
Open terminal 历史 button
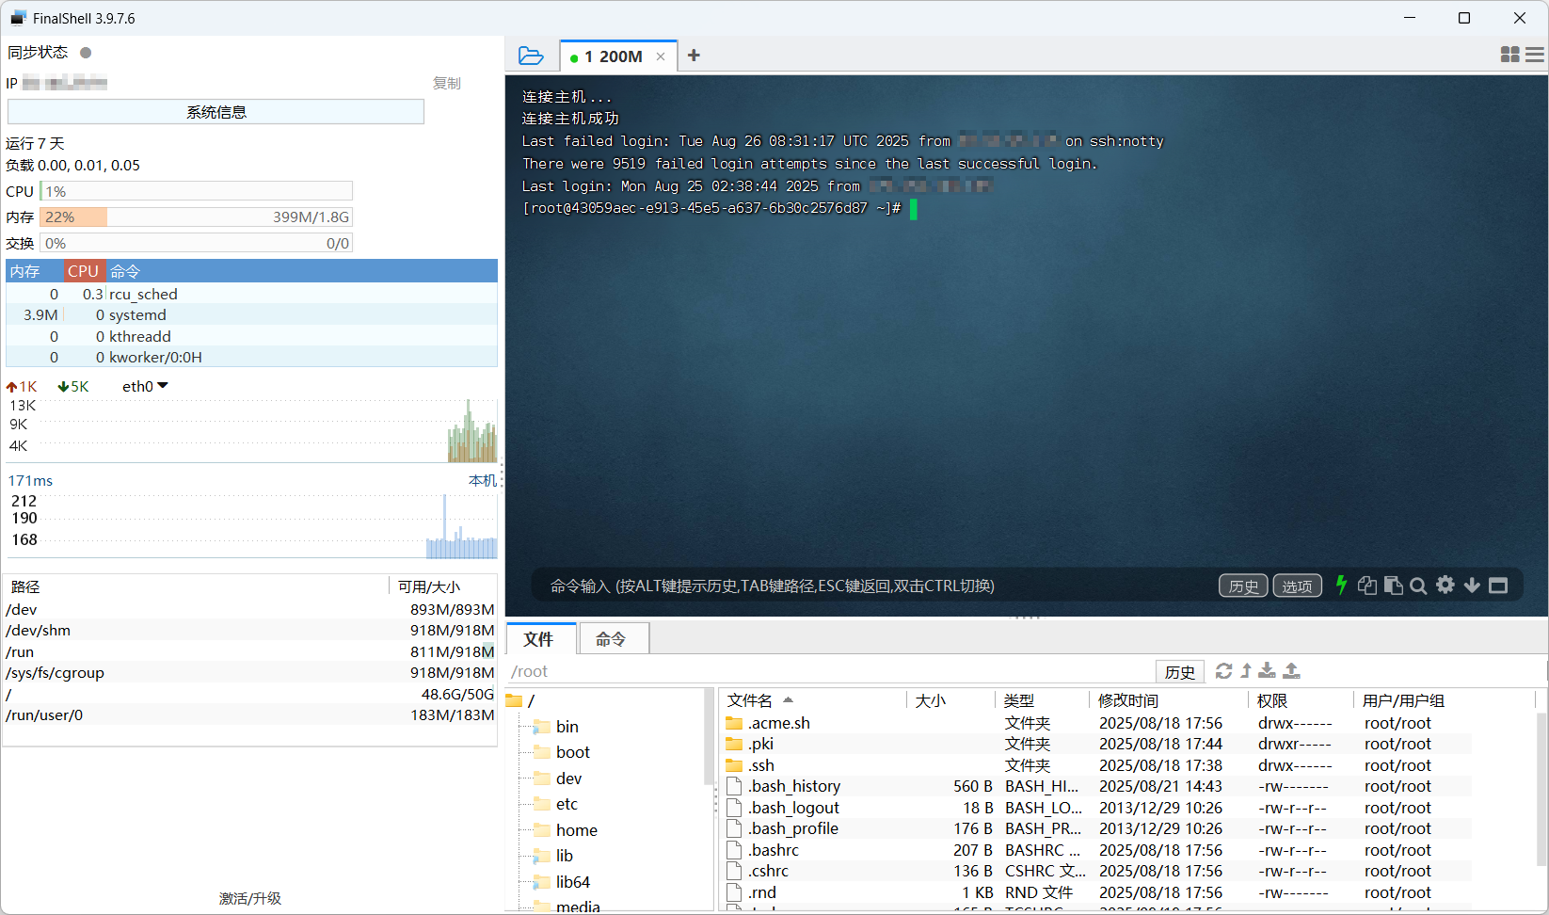(x=1243, y=586)
